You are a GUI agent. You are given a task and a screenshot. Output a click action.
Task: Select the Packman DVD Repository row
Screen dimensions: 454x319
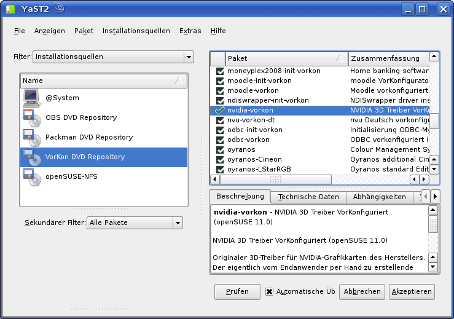tap(104, 138)
